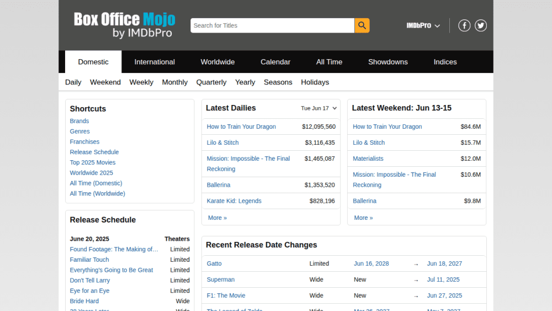Select the Domestic tab
The width and height of the screenshot is (552, 311).
(93, 62)
